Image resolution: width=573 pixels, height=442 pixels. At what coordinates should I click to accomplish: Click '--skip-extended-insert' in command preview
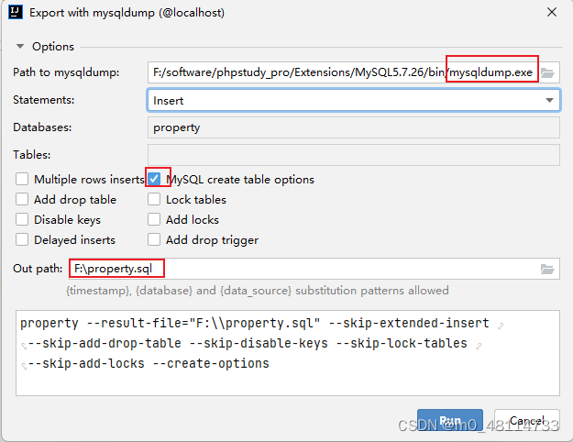coord(409,323)
